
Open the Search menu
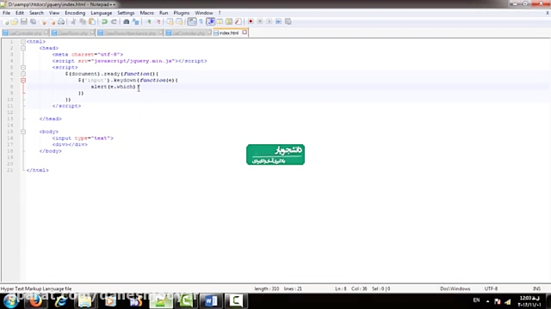pos(37,13)
